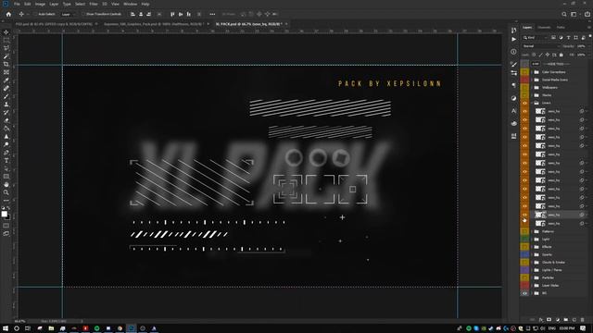
Task: Expand the Social Media Icons group
Action: [532, 80]
